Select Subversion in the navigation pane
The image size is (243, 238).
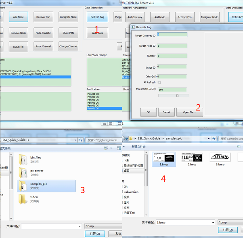(131, 192)
